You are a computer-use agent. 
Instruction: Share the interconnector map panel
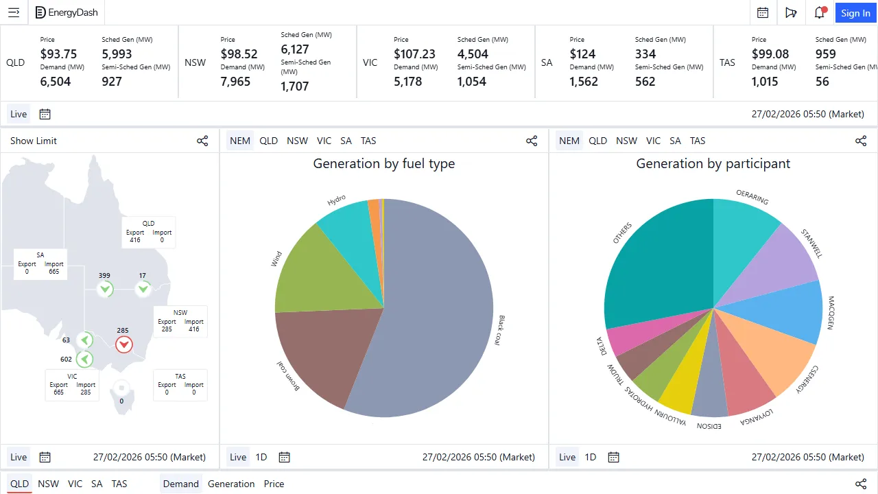[202, 141]
